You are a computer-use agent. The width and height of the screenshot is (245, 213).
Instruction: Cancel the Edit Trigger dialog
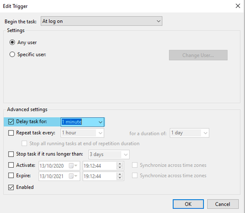click(x=223, y=204)
